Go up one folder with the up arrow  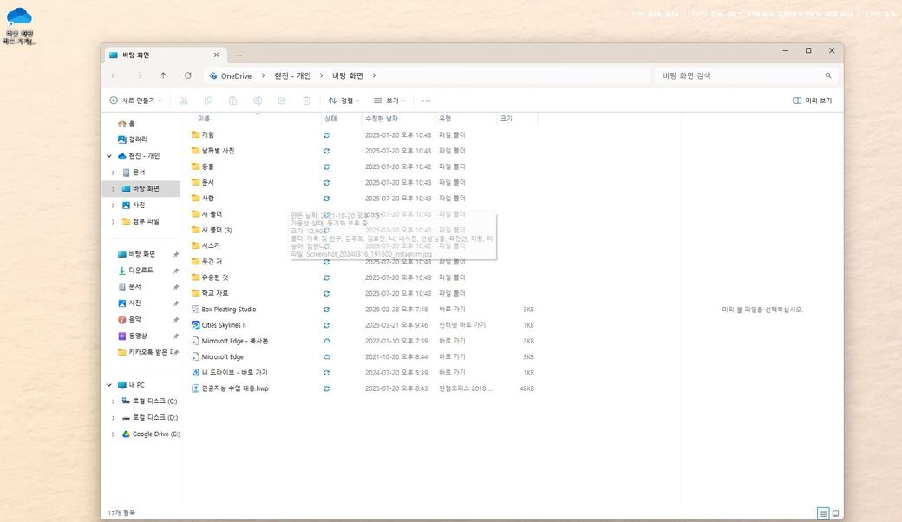tap(163, 75)
